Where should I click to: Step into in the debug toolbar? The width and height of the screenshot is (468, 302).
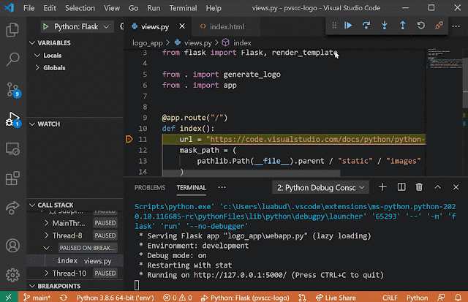(385, 26)
